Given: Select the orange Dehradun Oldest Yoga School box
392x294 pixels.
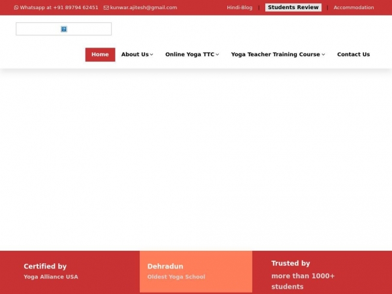Looking at the screenshot, I should click(x=195, y=272).
